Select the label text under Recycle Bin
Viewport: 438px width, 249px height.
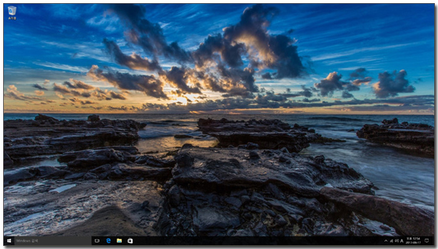[x=12, y=18]
